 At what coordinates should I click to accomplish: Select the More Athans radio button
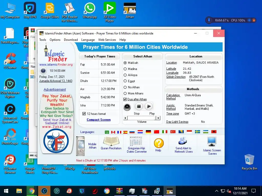tap(125, 93)
